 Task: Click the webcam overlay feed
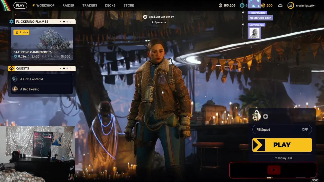[37, 154]
